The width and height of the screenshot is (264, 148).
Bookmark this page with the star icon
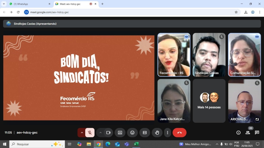click(x=236, y=12)
